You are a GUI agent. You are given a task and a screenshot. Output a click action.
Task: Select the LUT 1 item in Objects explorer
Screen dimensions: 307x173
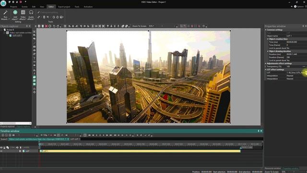[17, 36]
